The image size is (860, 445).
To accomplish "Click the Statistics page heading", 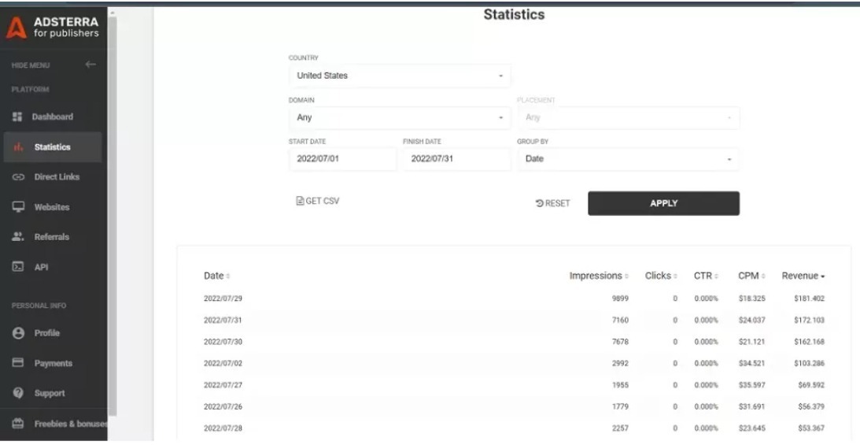I will [x=514, y=14].
